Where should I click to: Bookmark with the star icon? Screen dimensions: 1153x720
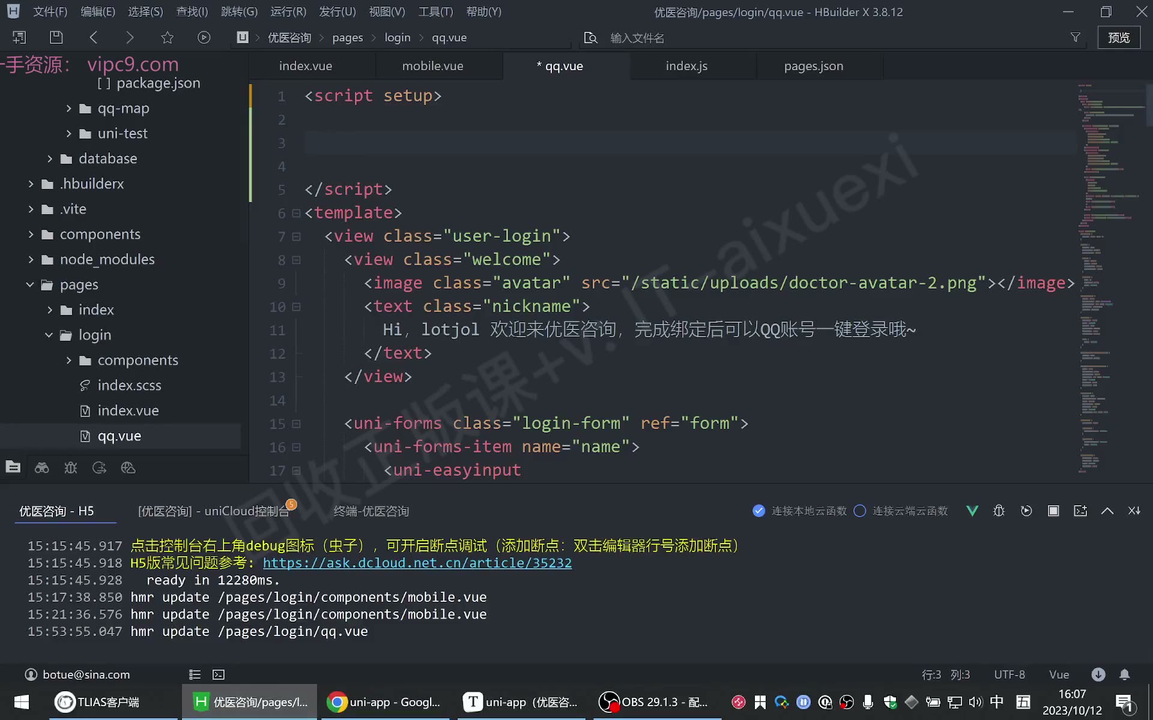click(x=167, y=37)
